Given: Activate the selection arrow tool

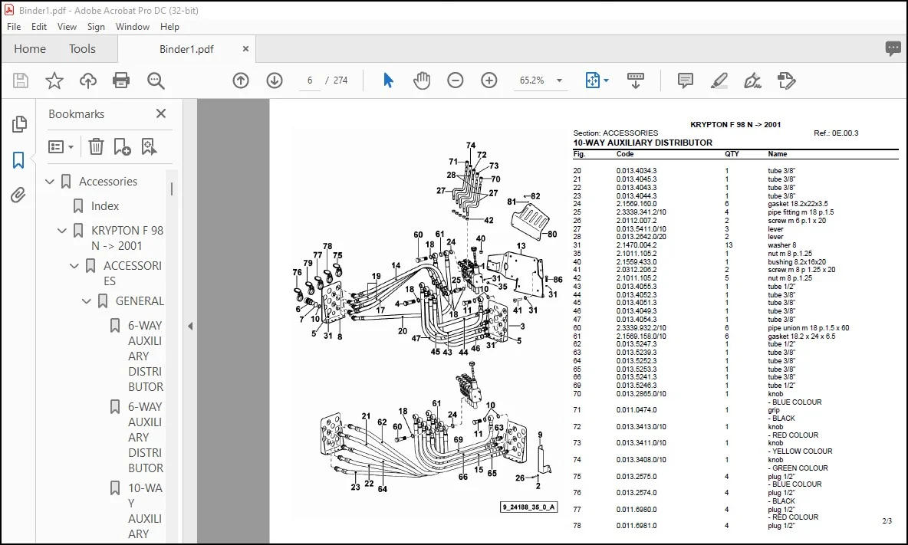Looking at the screenshot, I should click(x=388, y=80).
